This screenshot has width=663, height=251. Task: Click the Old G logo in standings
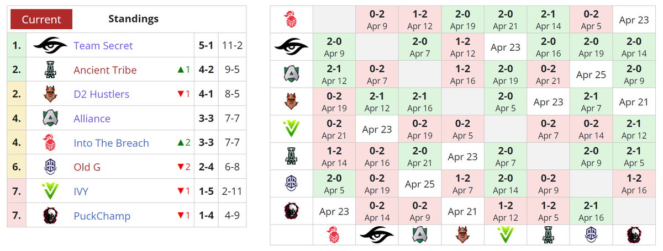point(50,167)
